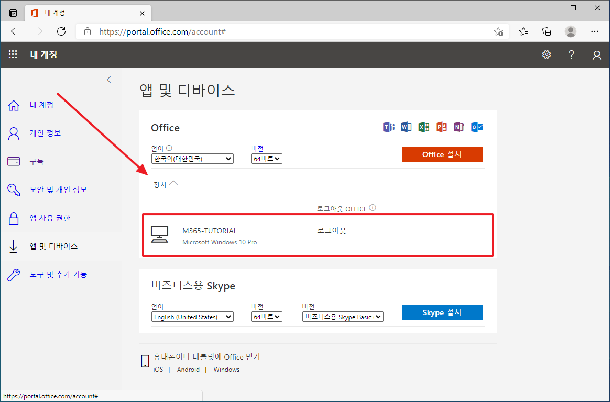Image resolution: width=610 pixels, height=402 pixels.
Task: Click the PowerPoint app icon
Action: [441, 127]
